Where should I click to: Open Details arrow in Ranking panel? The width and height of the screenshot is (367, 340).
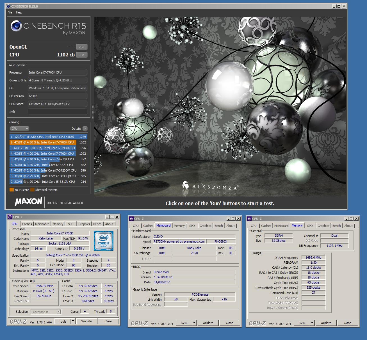point(85,129)
